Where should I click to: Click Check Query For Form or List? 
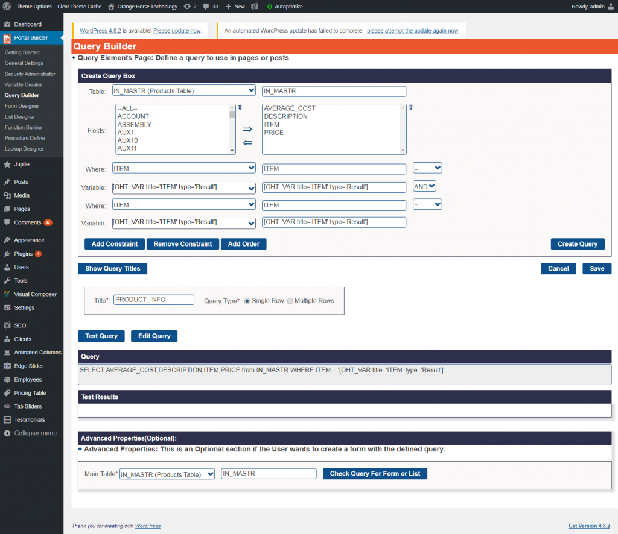375,473
